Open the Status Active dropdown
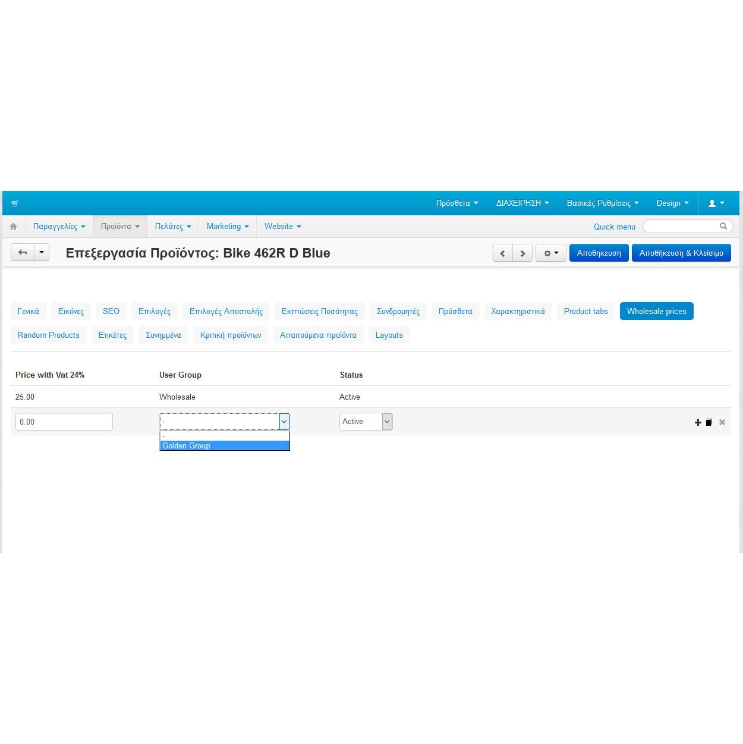Viewport: 743px width, 744px height. pos(366,422)
